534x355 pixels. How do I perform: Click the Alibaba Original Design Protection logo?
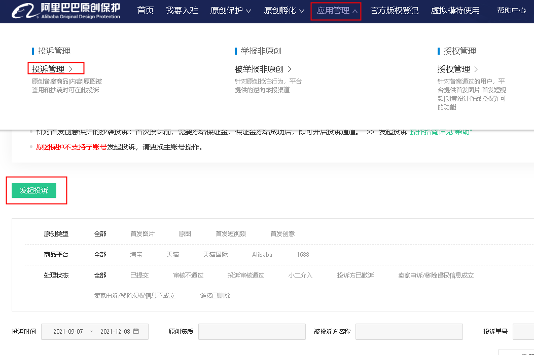pyautogui.click(x=66, y=11)
